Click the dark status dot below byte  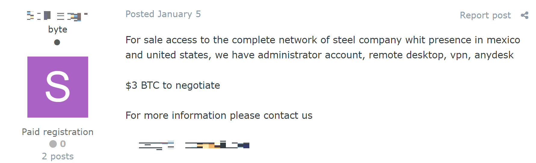[x=57, y=42]
